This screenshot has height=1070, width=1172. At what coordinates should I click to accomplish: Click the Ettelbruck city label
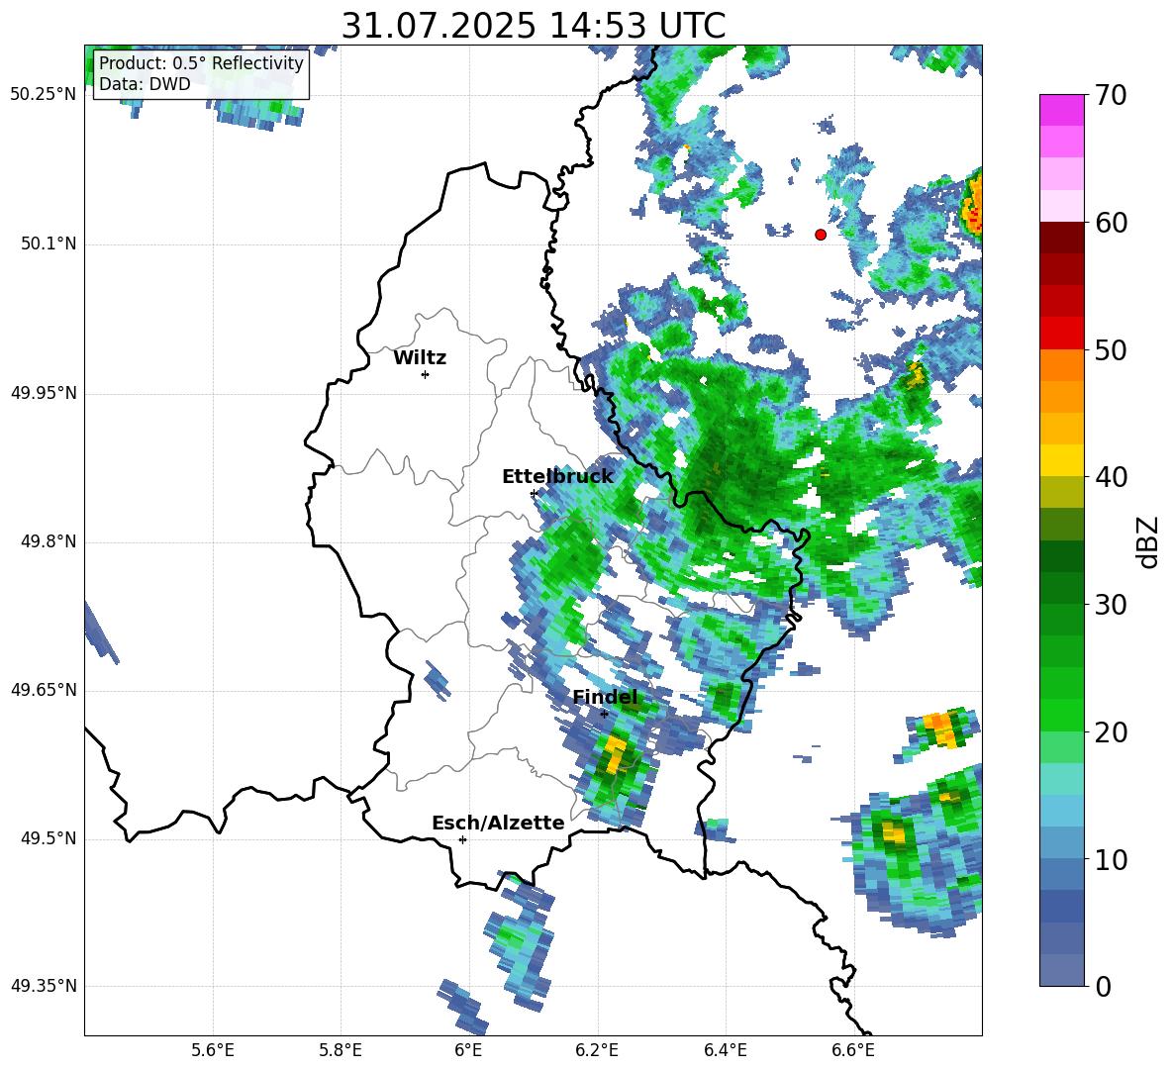coord(557,477)
